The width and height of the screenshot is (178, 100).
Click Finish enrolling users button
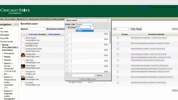pos(88,79)
